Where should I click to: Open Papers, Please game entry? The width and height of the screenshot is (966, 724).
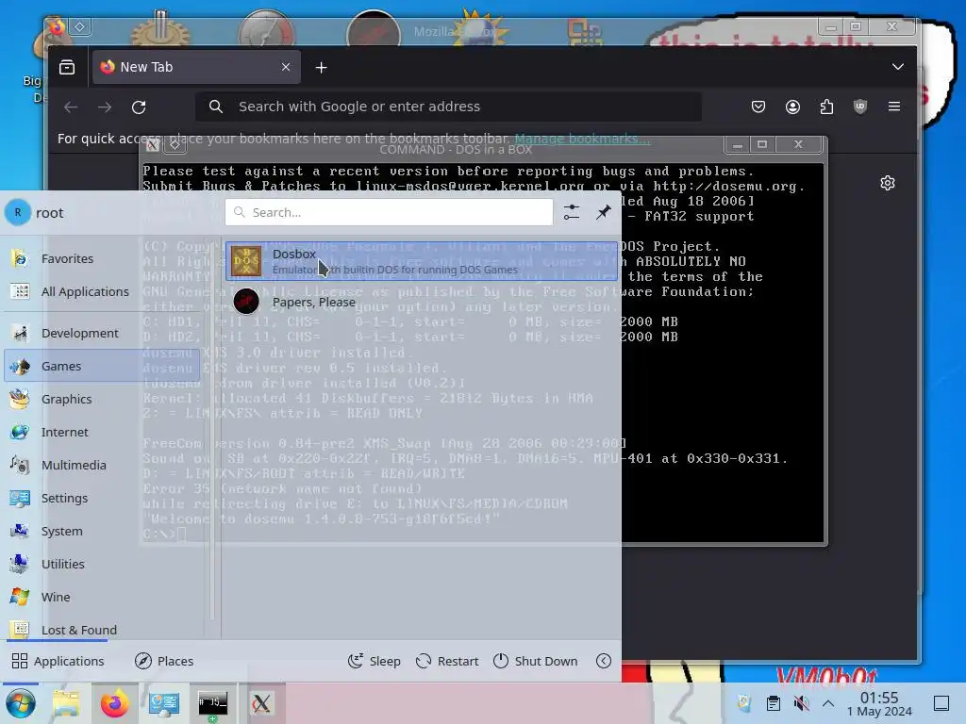(422, 302)
